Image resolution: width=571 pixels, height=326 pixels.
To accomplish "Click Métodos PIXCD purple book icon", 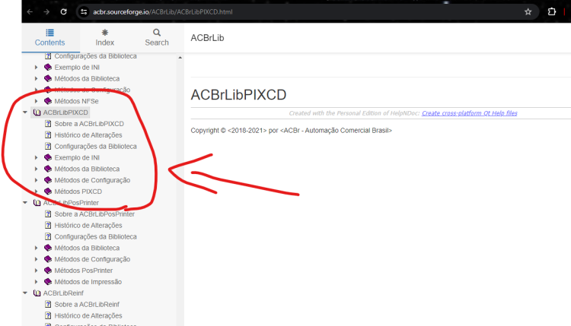I will tap(48, 191).
